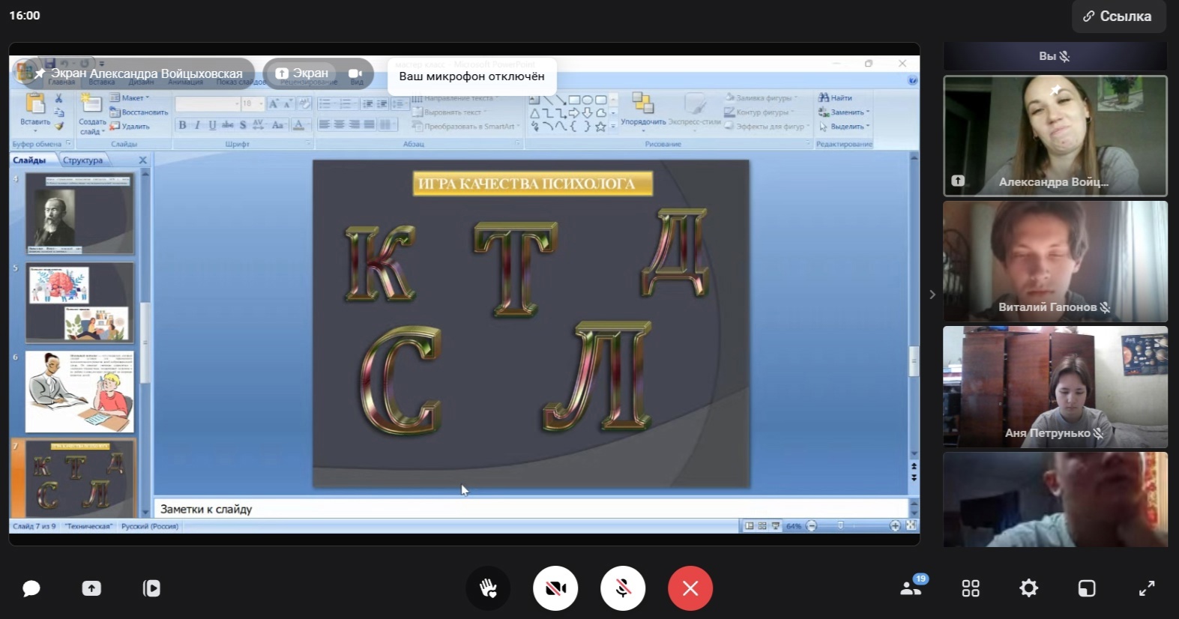Click the PowerPoint zoom slider handle

(840, 526)
